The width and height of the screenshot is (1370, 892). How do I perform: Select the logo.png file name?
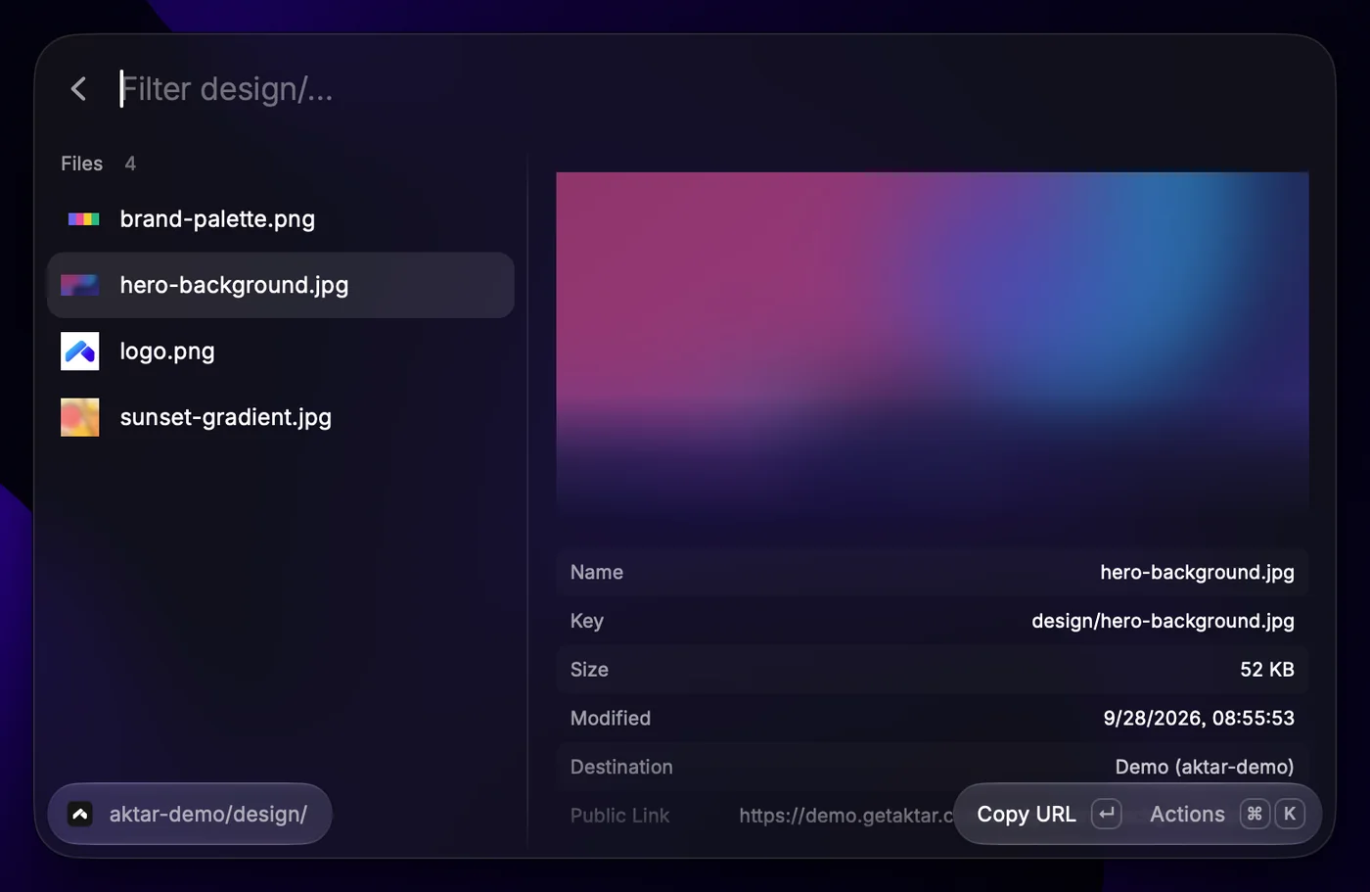pos(167,352)
